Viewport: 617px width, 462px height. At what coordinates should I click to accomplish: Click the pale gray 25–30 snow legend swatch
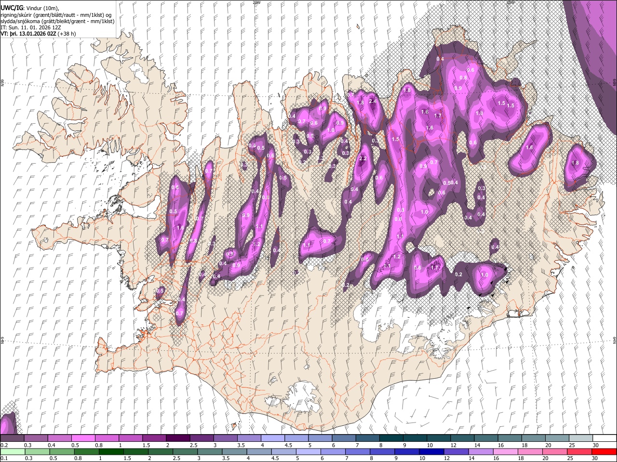point(581,438)
